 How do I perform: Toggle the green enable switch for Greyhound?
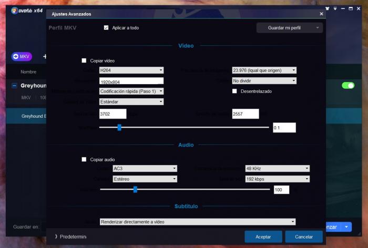(x=348, y=86)
